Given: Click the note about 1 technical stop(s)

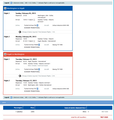Looking at the screenshot, I should tap(38, 66).
